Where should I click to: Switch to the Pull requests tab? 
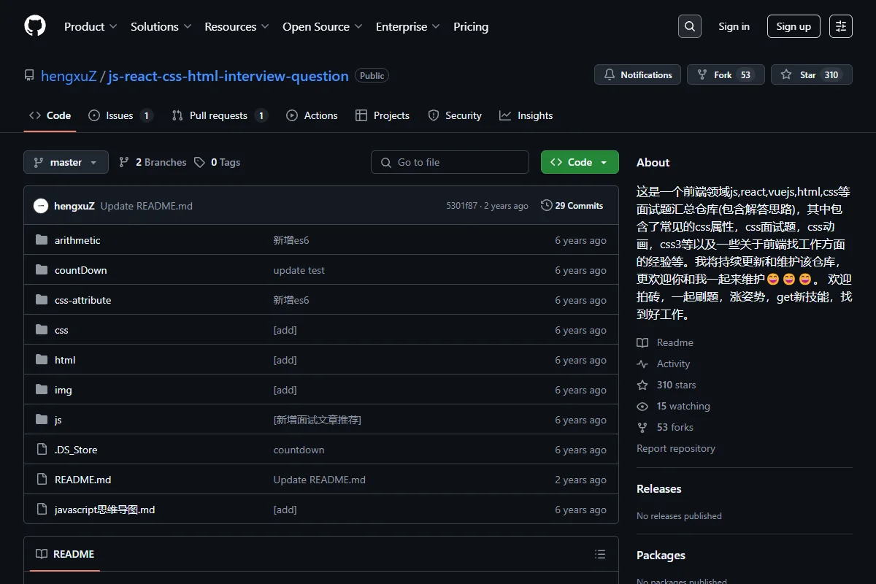click(x=220, y=115)
